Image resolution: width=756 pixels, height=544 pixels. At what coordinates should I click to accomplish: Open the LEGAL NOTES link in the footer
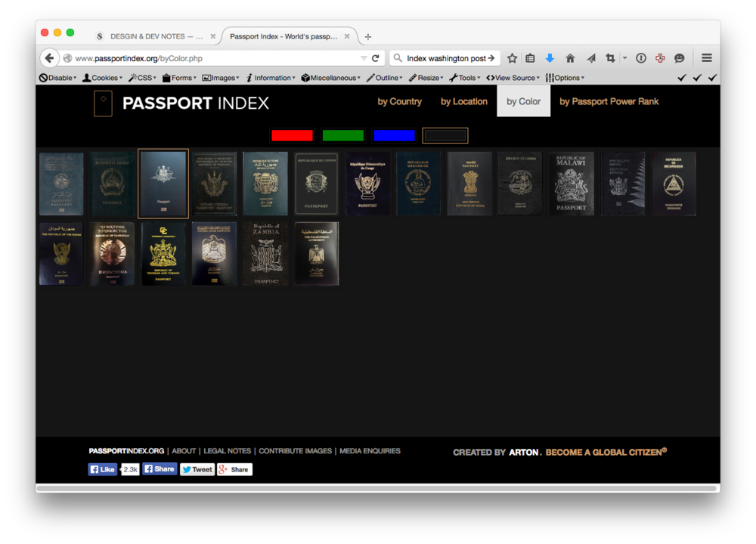coord(227,451)
